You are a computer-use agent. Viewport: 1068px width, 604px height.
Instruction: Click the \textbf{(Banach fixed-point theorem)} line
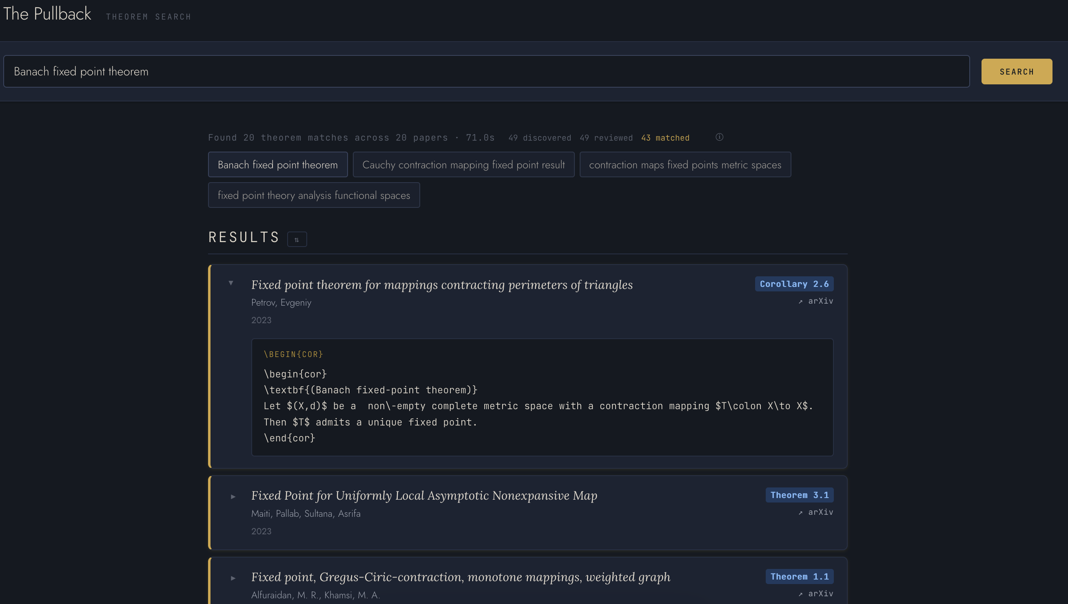tap(370, 390)
